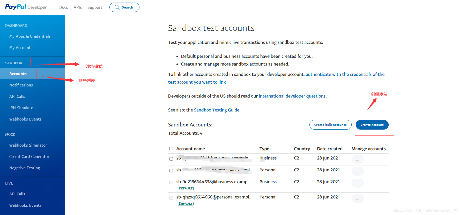459x215 pixels.
Task: Check the blurred Personal account checkbox
Action: click(x=171, y=171)
